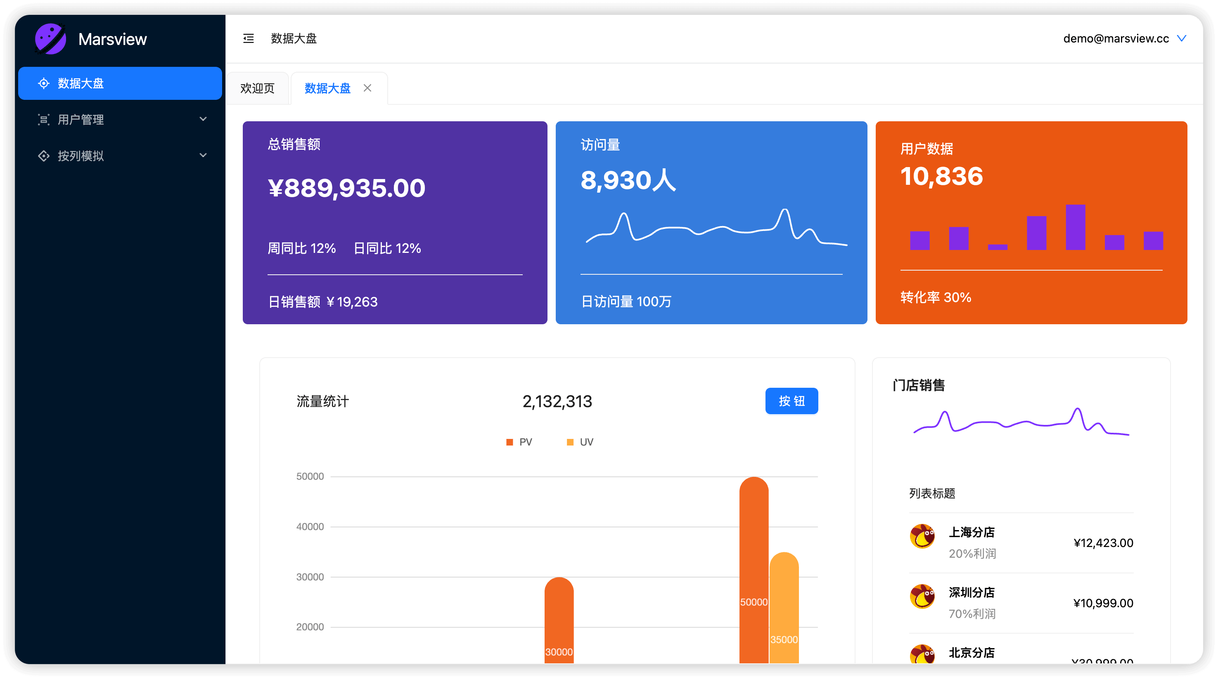The height and width of the screenshot is (679, 1218).
Task: Click the 流量统计 heading
Action: click(x=322, y=401)
